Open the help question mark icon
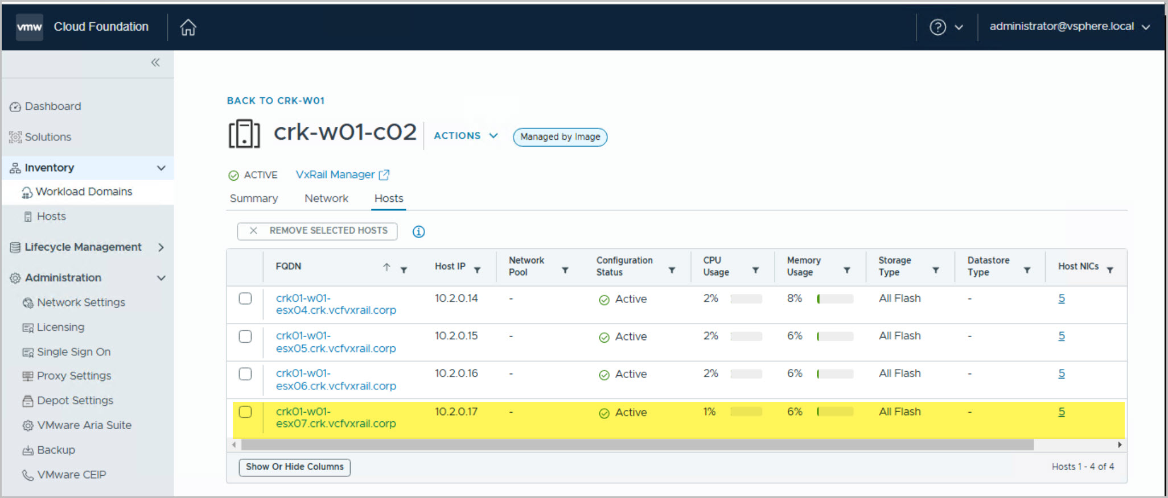 937,27
